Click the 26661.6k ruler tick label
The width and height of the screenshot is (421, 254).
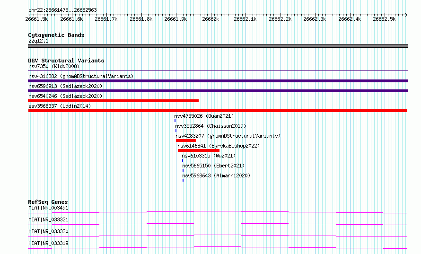point(71,19)
